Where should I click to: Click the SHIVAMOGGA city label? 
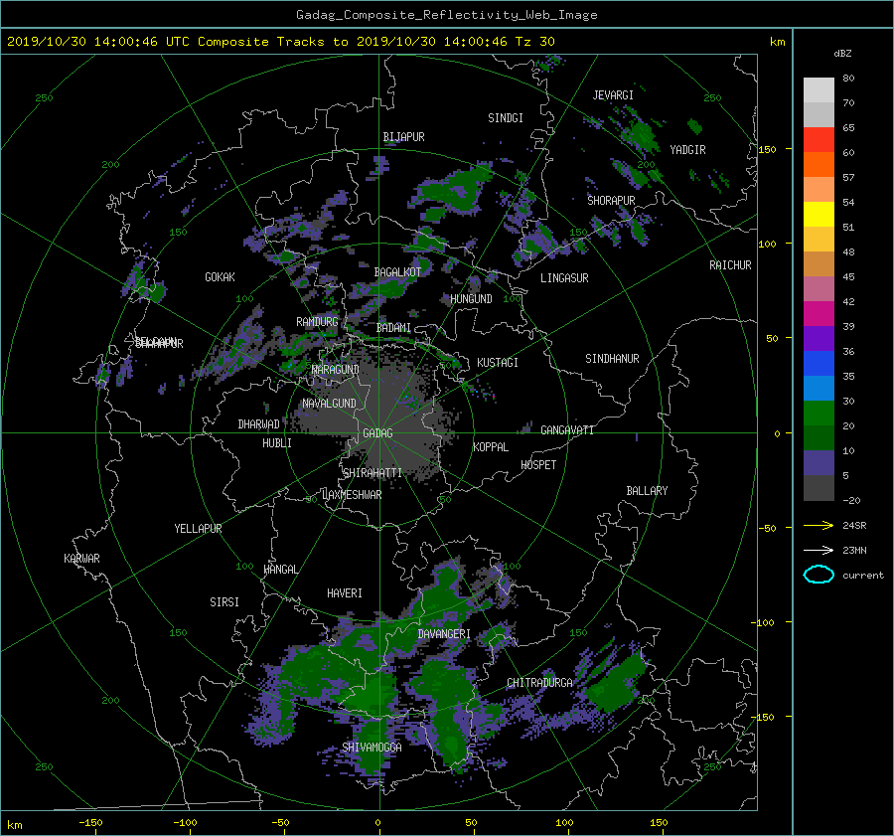[372, 748]
